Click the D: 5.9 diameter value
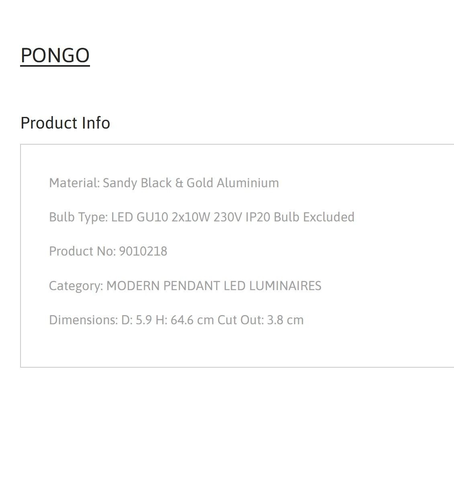The width and height of the screenshot is (454, 483). (137, 320)
